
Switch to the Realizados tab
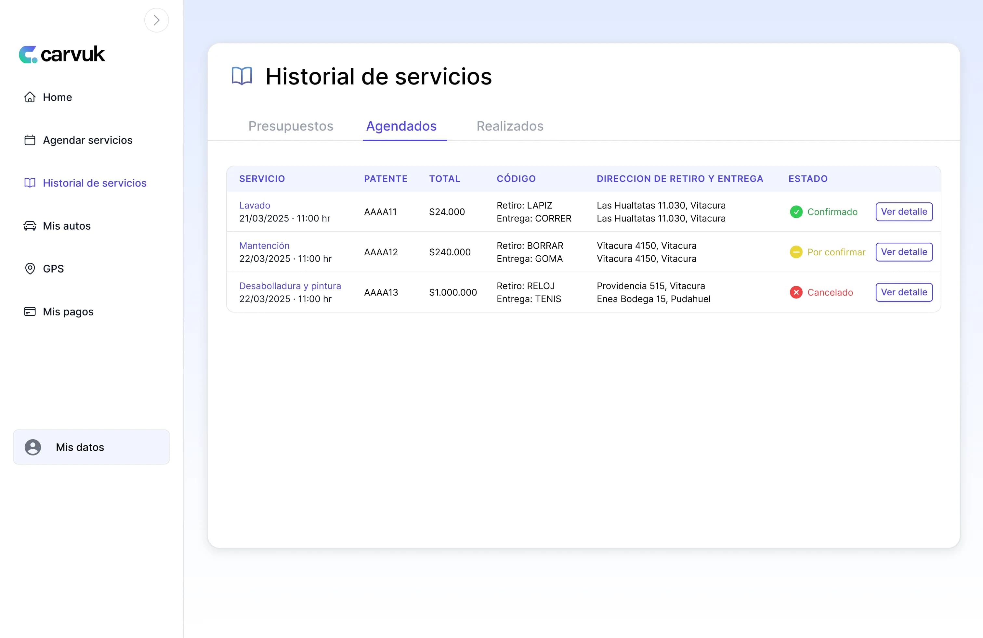510,126
